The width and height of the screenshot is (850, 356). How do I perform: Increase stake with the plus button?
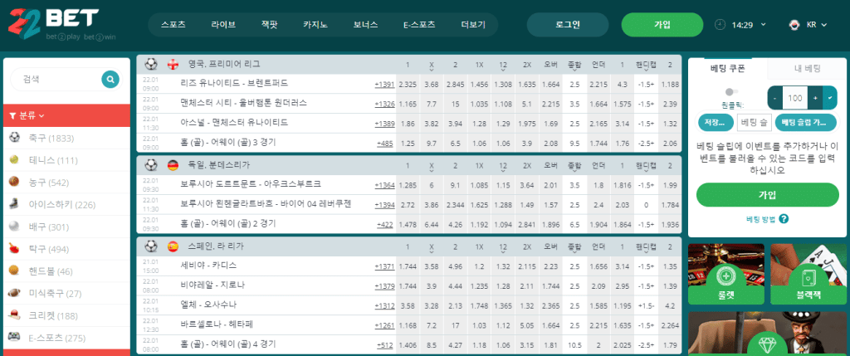pos(815,98)
